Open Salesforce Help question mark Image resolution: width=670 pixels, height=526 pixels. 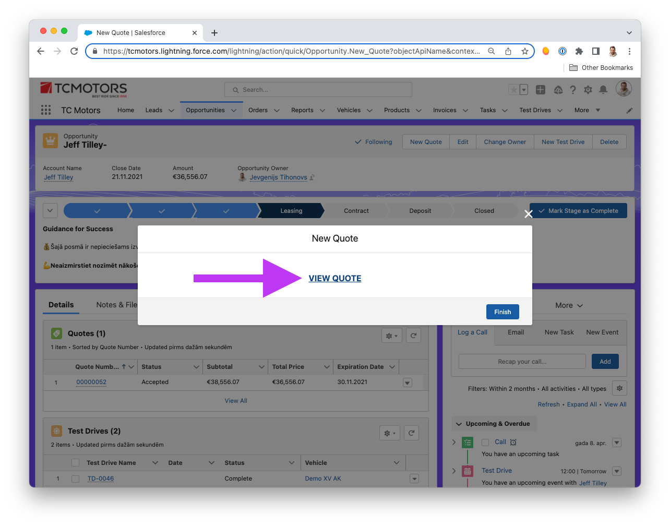click(573, 90)
